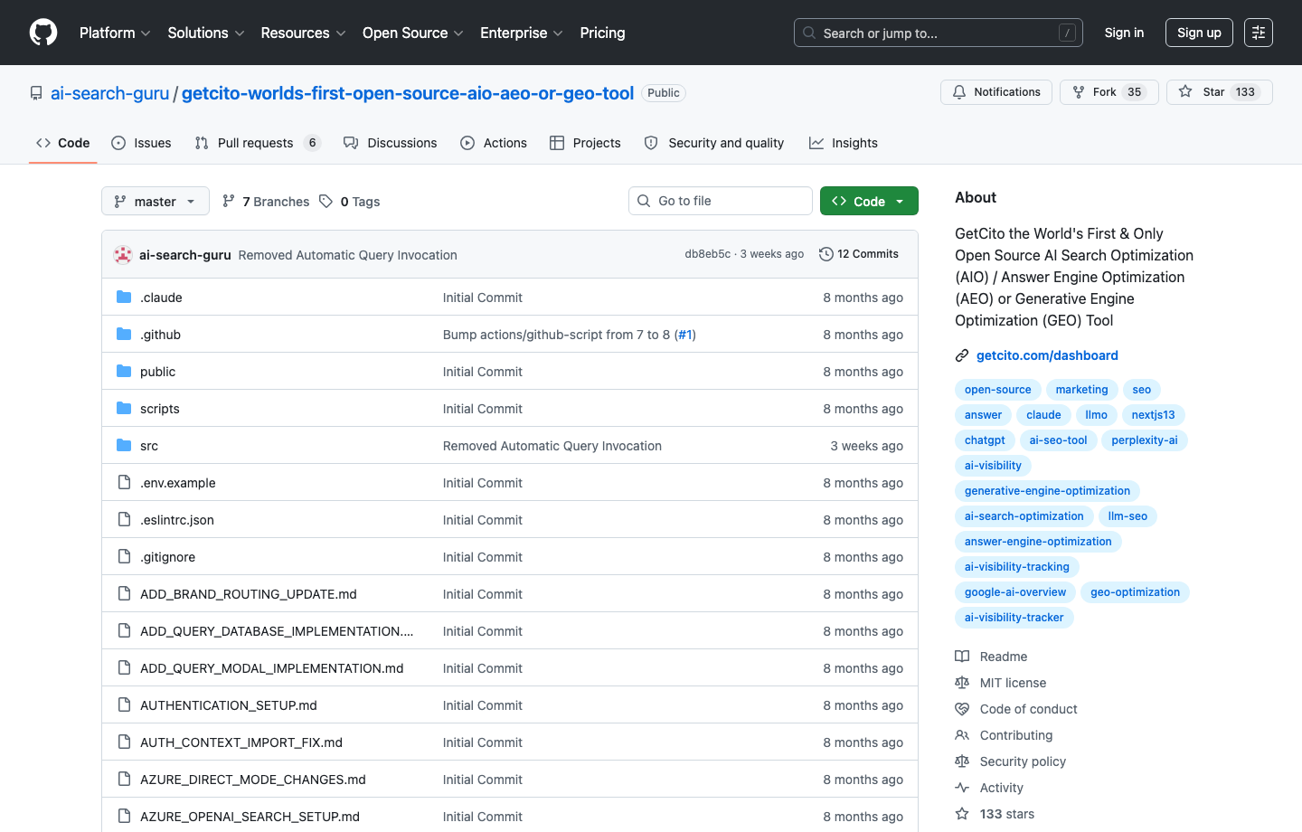
Task: View the 133 stars link
Action: point(995,814)
